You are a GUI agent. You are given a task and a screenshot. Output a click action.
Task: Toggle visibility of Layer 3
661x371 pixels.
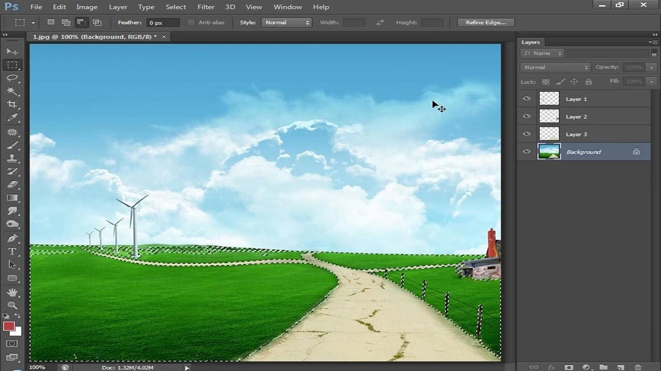pos(526,134)
